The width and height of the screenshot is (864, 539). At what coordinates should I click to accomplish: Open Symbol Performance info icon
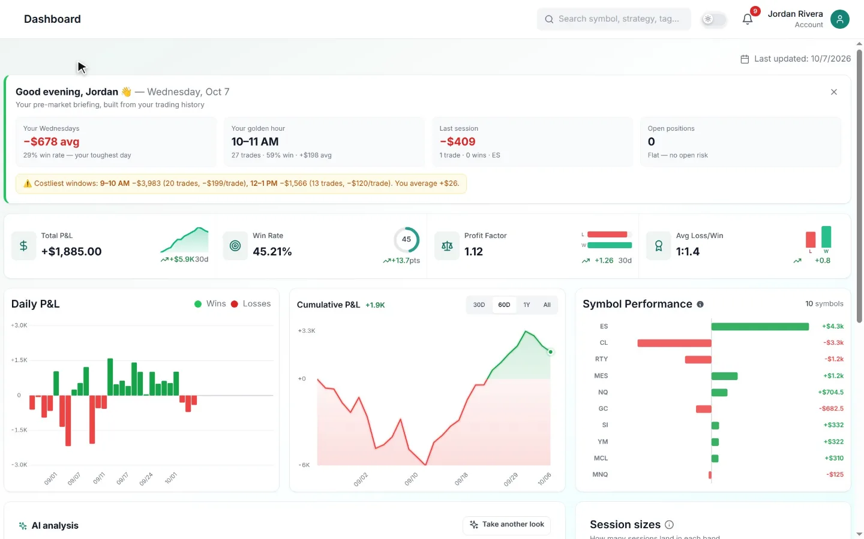click(700, 304)
